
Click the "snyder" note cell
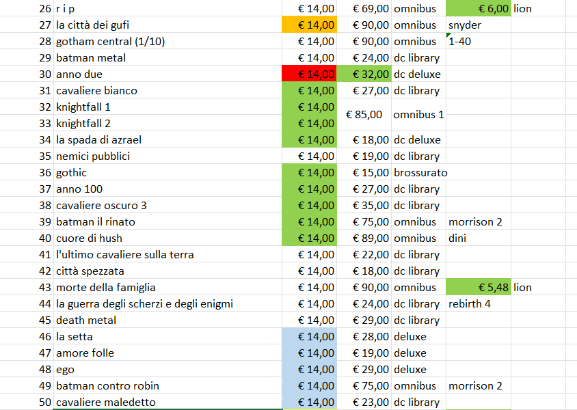(479, 25)
